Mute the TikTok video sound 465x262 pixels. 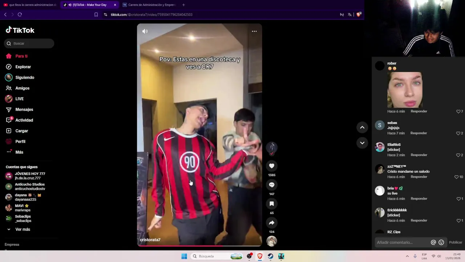click(x=145, y=31)
